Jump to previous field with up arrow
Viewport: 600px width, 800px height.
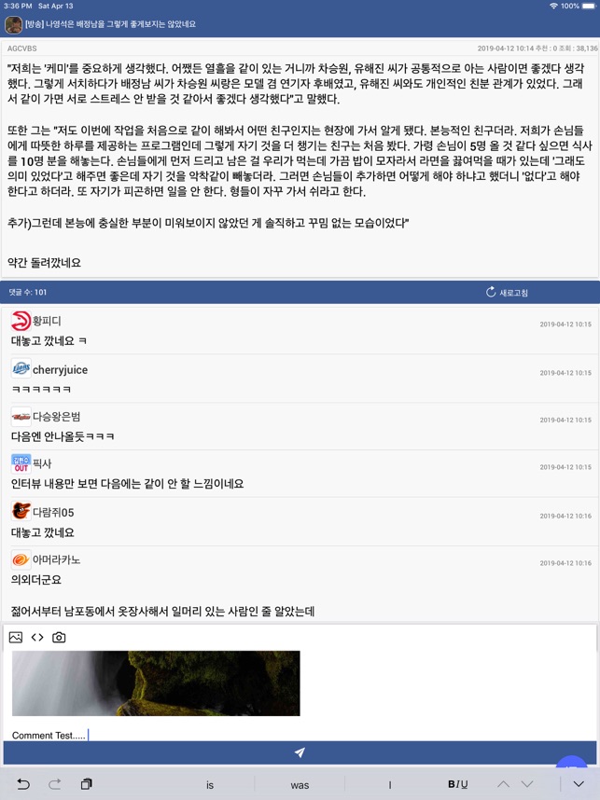(503, 784)
